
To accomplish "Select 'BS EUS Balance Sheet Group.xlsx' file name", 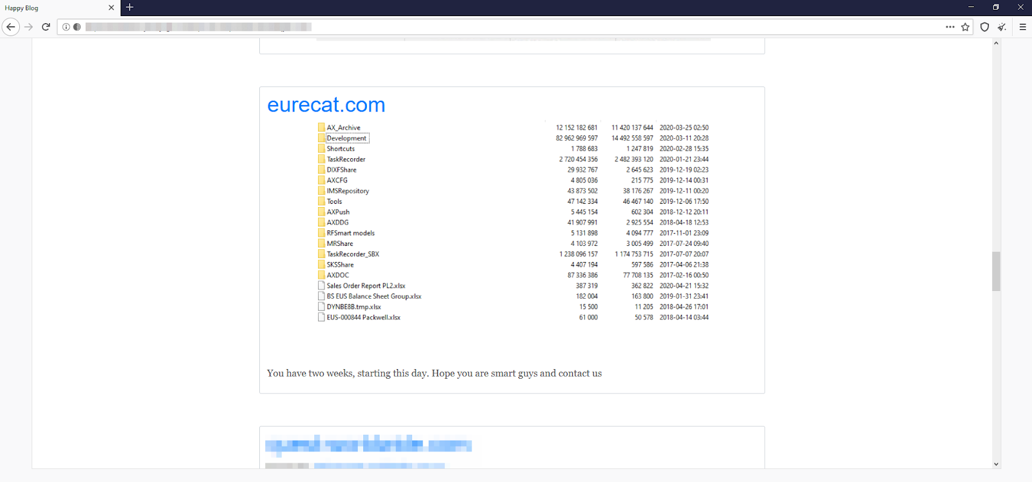I will coord(374,296).
